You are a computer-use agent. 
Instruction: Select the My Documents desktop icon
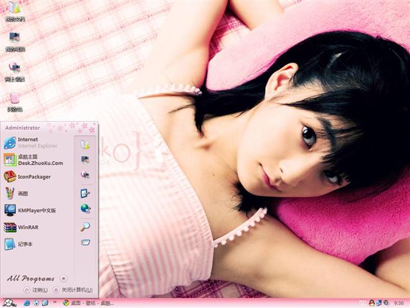[x=15, y=11]
